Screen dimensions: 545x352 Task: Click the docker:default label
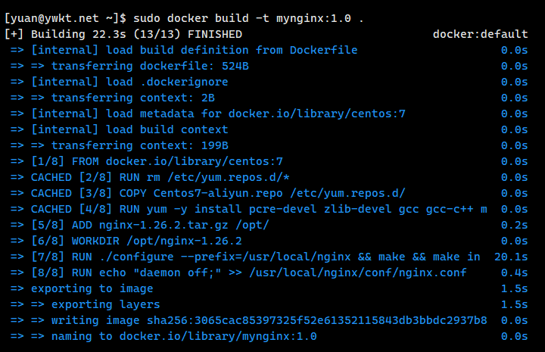pos(480,34)
